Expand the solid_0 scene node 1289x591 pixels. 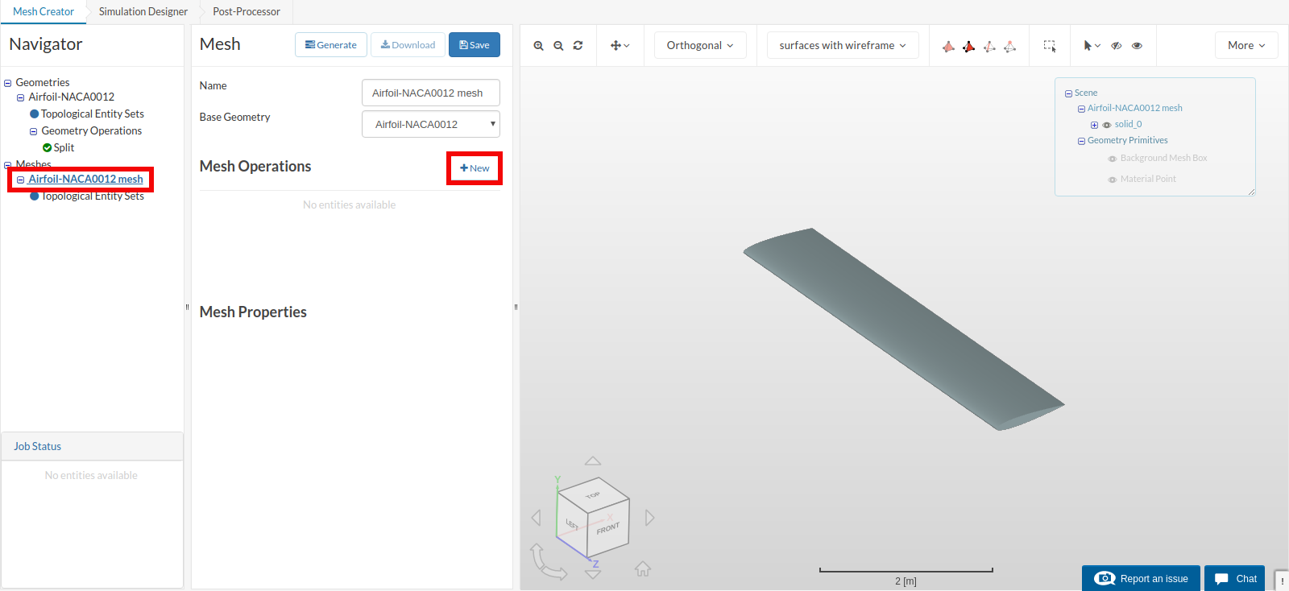[x=1094, y=125]
